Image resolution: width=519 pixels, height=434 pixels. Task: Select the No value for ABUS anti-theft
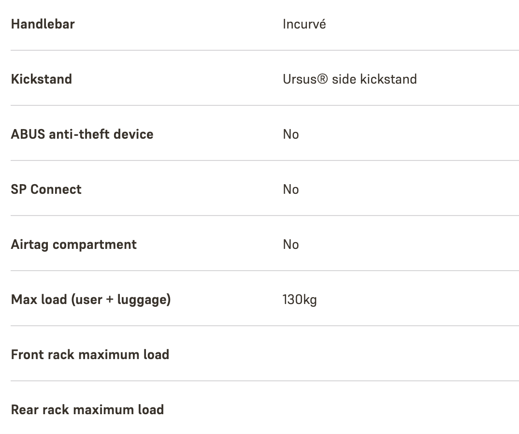coord(291,134)
